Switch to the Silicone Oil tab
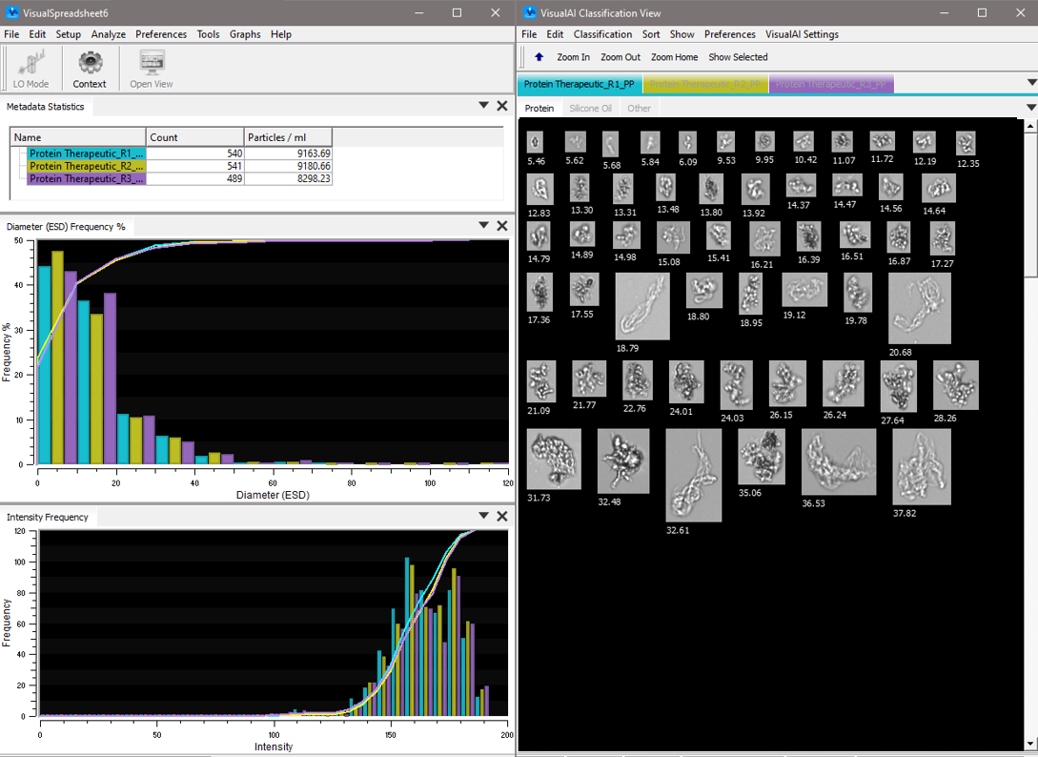 pos(591,108)
